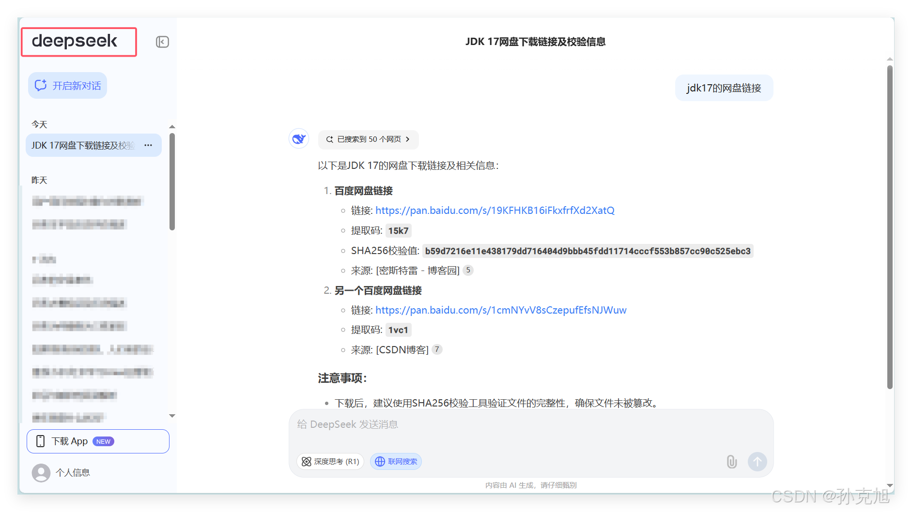Image resolution: width=912 pixels, height=512 pixels.
Task: Click the extraction code 1vc1
Action: pos(398,330)
